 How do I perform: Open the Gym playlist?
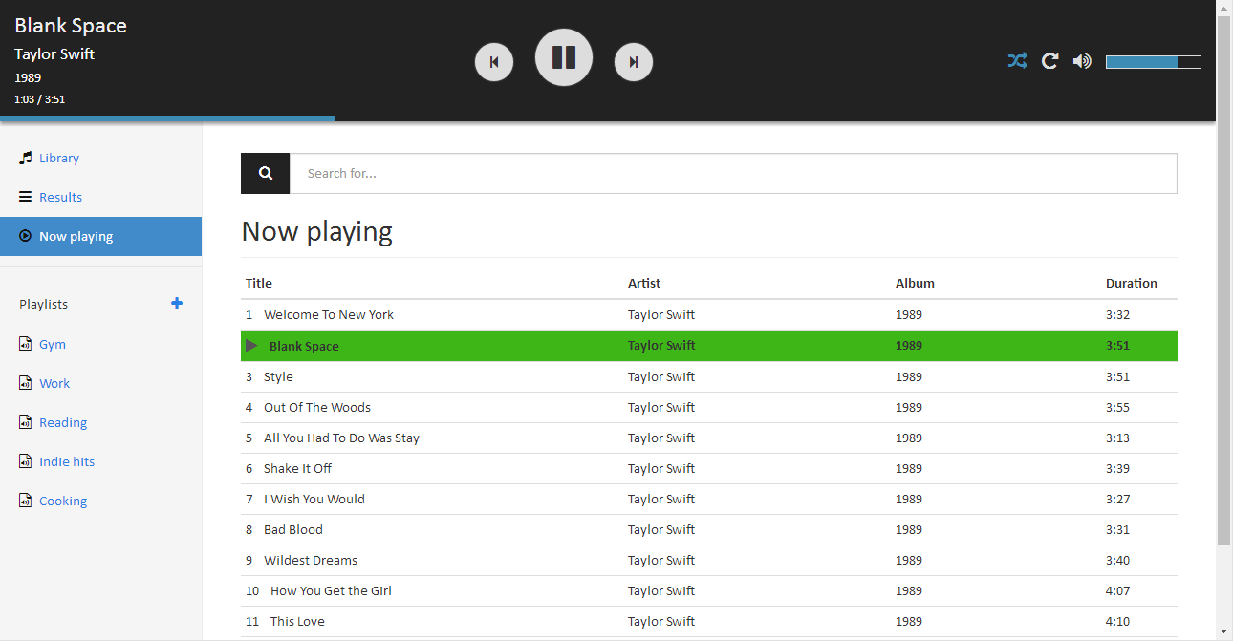pos(53,344)
